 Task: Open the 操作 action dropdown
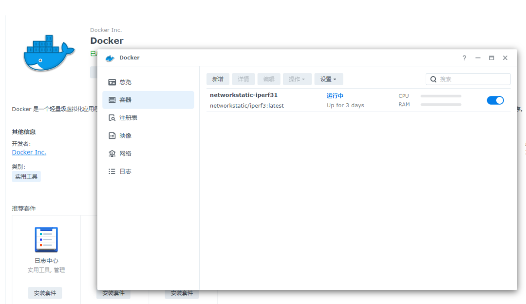click(297, 79)
